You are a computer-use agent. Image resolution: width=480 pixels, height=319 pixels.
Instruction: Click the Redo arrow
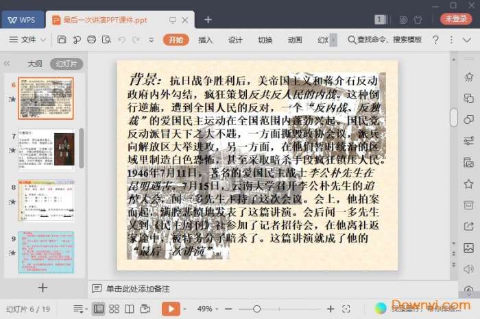(136, 40)
